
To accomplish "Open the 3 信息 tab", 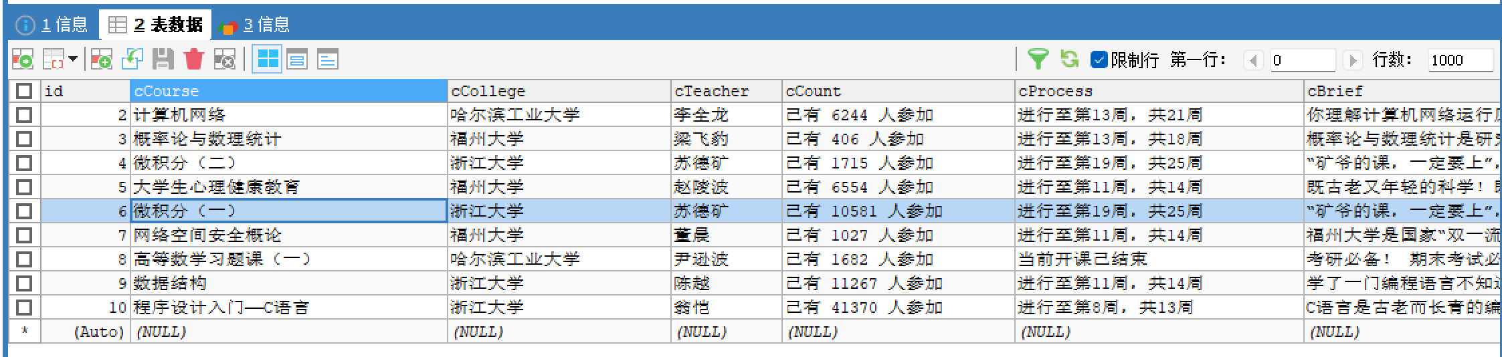I will (254, 25).
